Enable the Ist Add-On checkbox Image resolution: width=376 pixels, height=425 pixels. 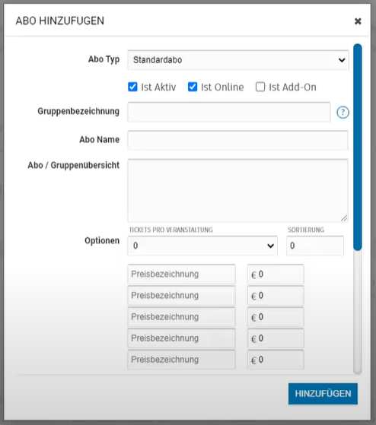(260, 87)
